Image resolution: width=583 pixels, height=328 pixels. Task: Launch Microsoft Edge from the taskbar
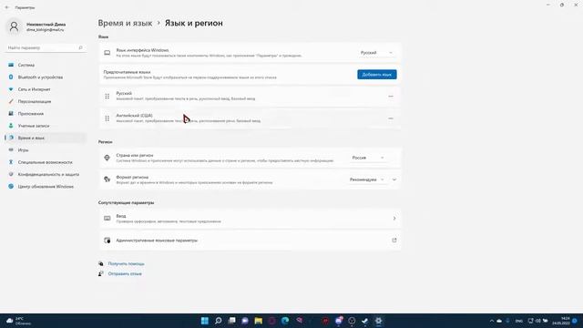285,321
